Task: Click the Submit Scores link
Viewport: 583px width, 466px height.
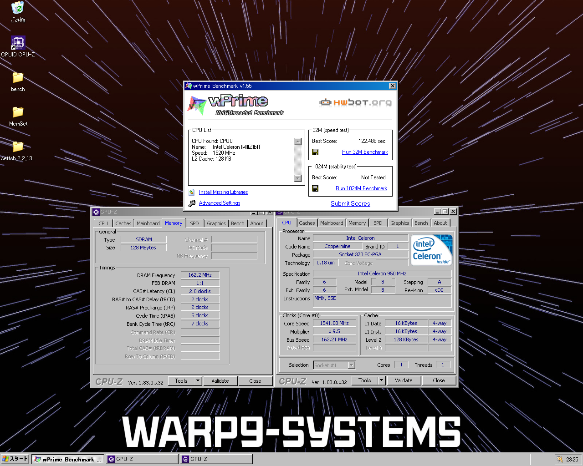Action: [350, 203]
